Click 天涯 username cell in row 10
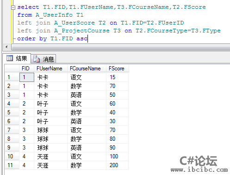This screenshot has height=175, width=230. click(50, 156)
